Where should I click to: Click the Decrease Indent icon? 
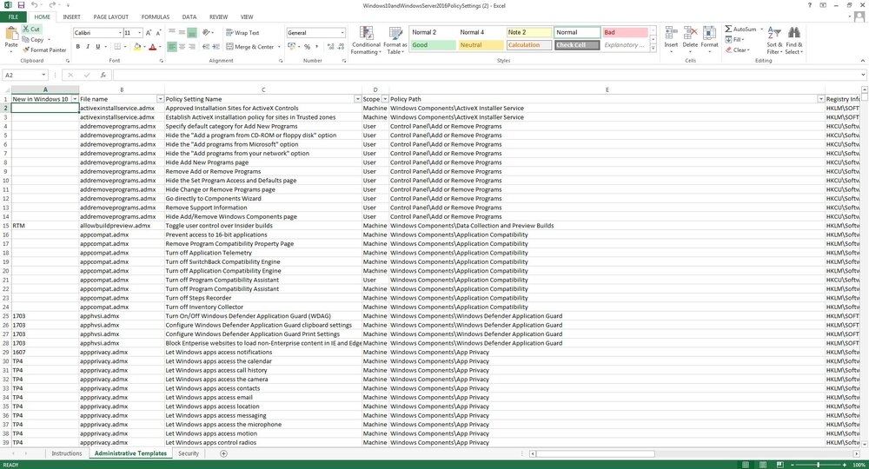pos(205,47)
